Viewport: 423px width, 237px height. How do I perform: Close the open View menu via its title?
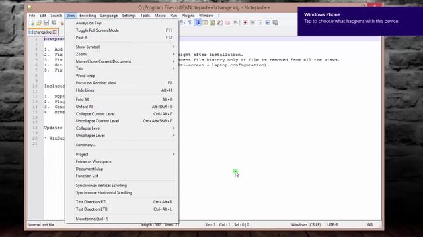click(71, 16)
